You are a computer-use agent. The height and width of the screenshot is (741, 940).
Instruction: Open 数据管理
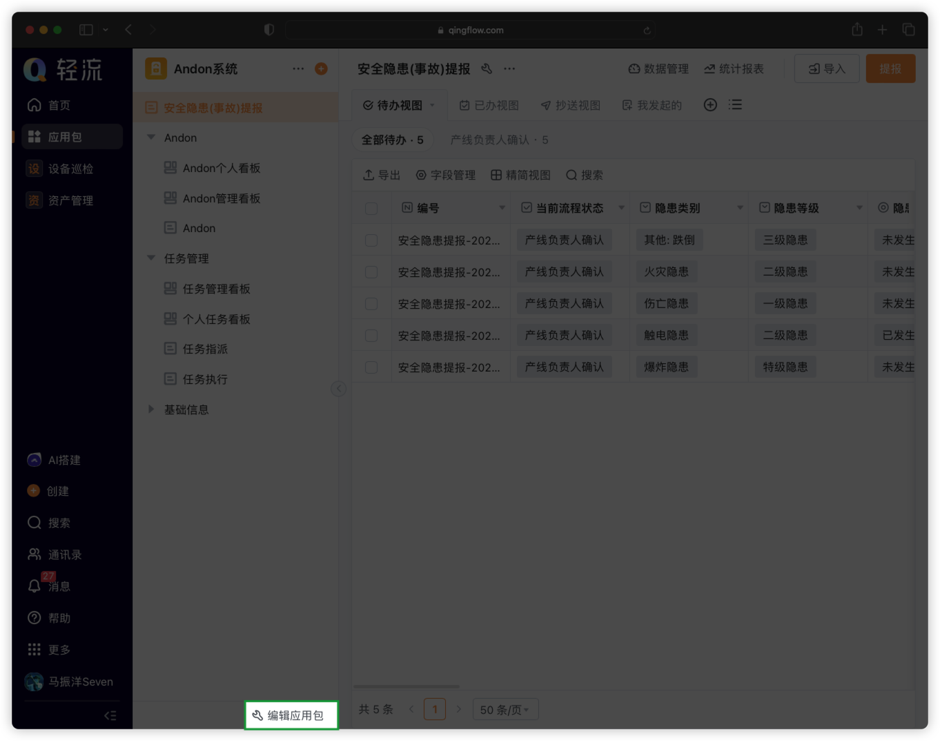point(658,69)
